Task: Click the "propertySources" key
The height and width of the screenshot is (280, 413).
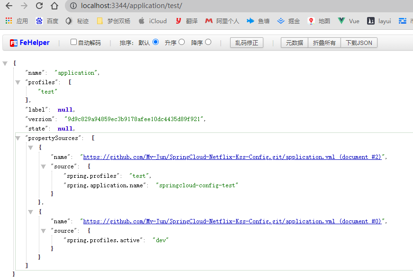Action: (53, 138)
